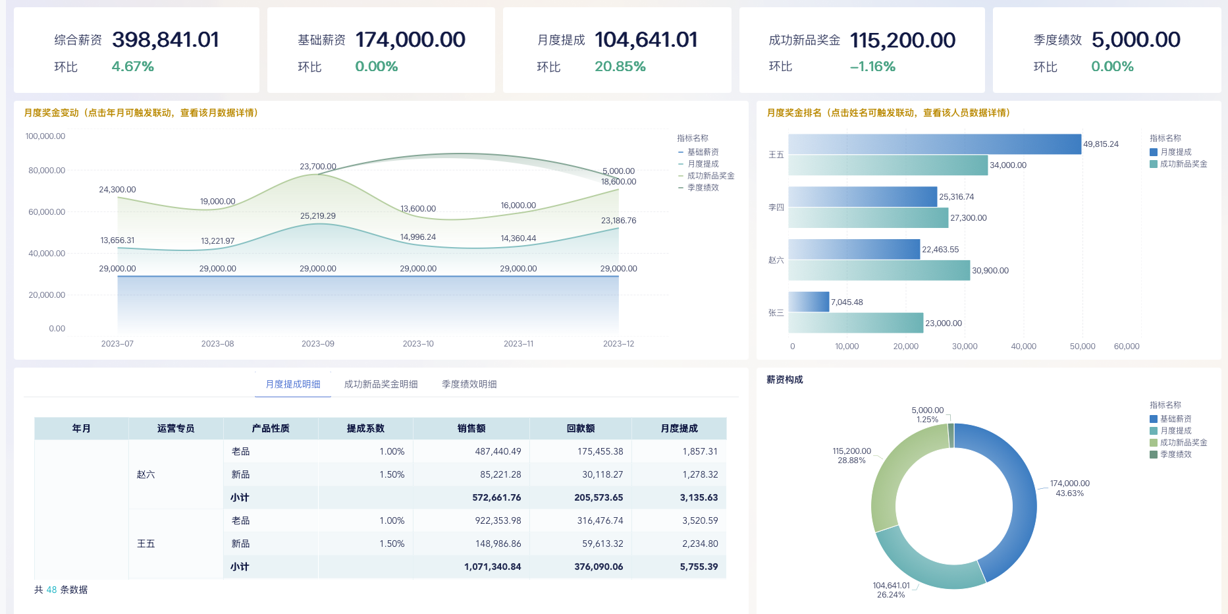This screenshot has width=1228, height=614.
Task: Select the 2023-12 month axis label
Action: coord(618,344)
